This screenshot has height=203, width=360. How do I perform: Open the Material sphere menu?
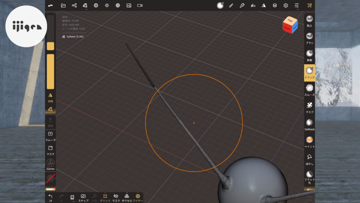(x=96, y=5)
